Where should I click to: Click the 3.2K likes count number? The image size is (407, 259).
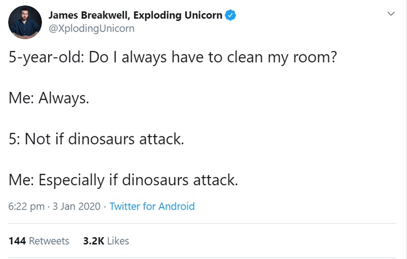(x=93, y=241)
